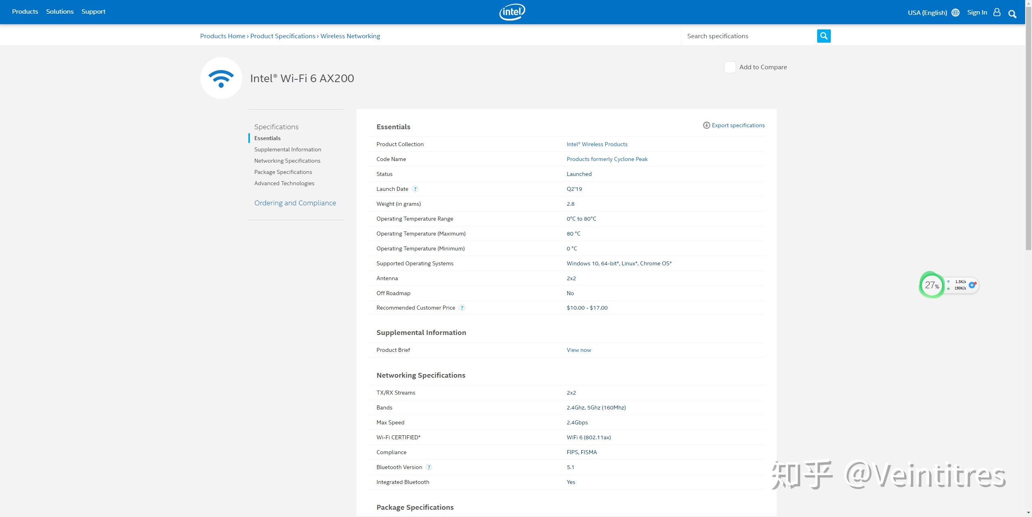
Task: Click the Export specifications download icon
Action: [x=706, y=125]
